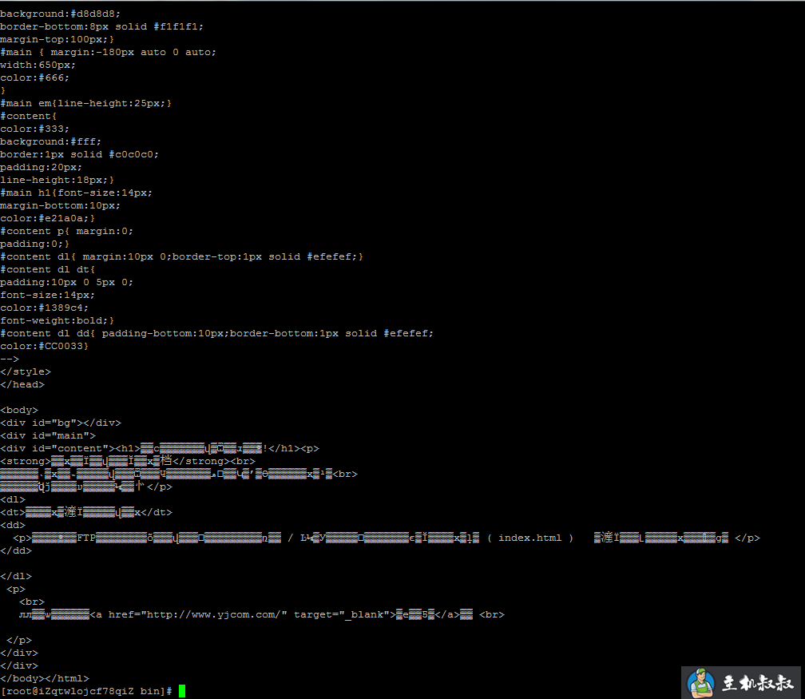The image size is (805, 699).
Task: Click the '<div id="bg"></div>' line
Action: pyautogui.click(x=60, y=423)
